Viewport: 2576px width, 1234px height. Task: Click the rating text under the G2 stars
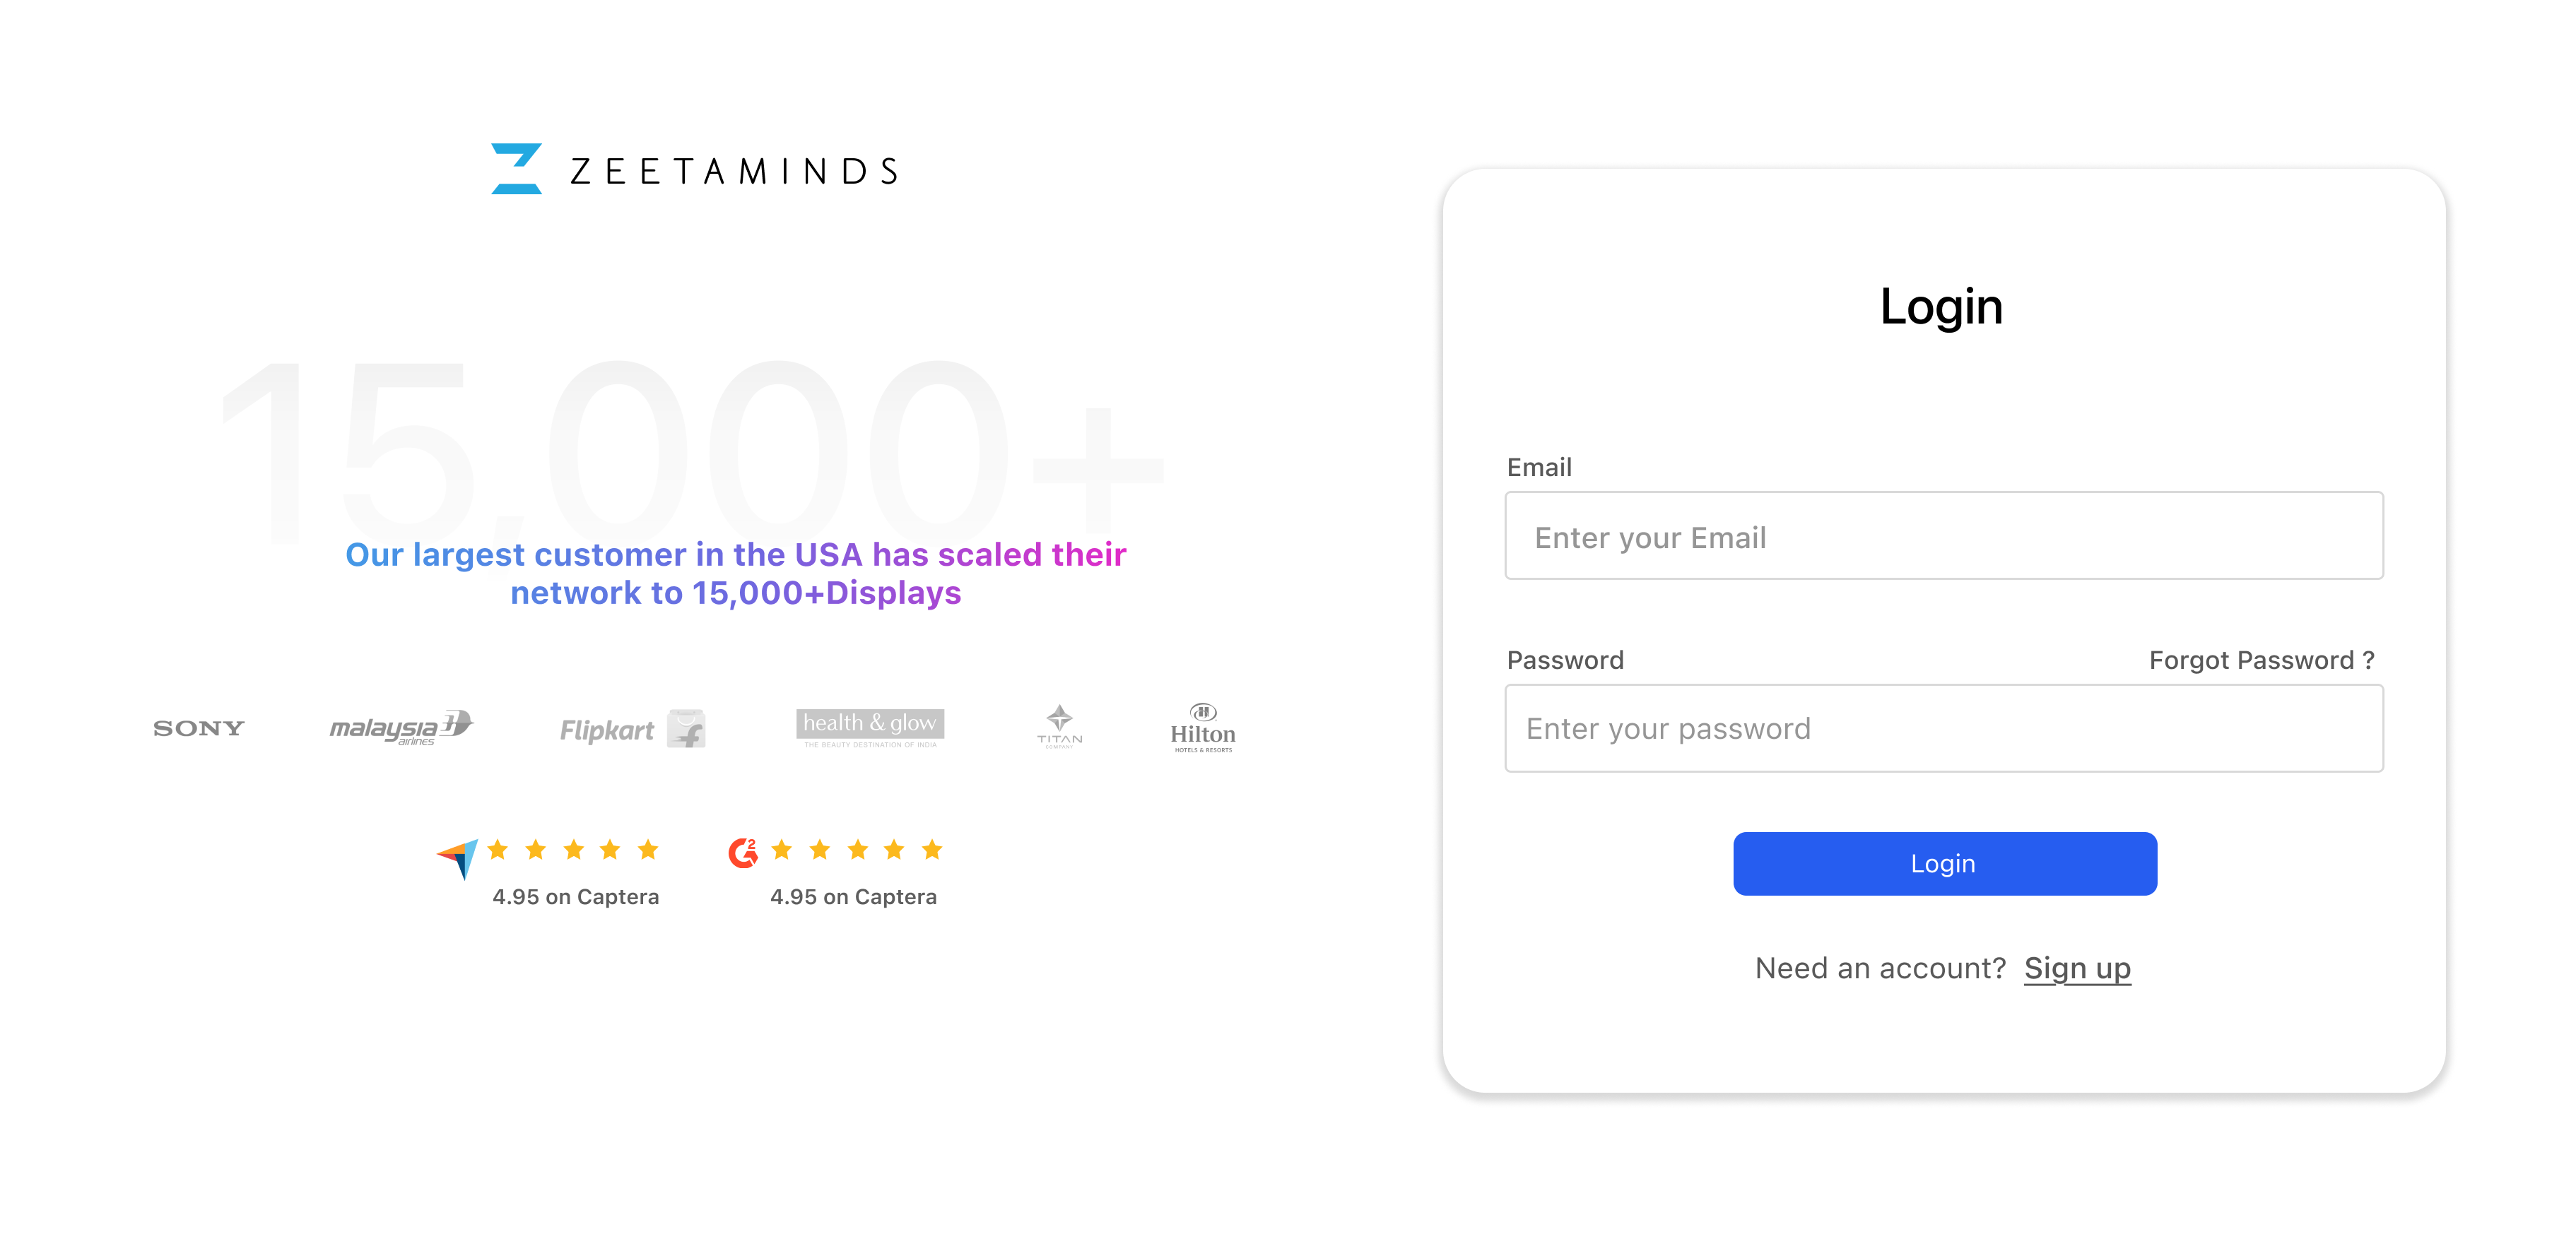[x=853, y=897]
